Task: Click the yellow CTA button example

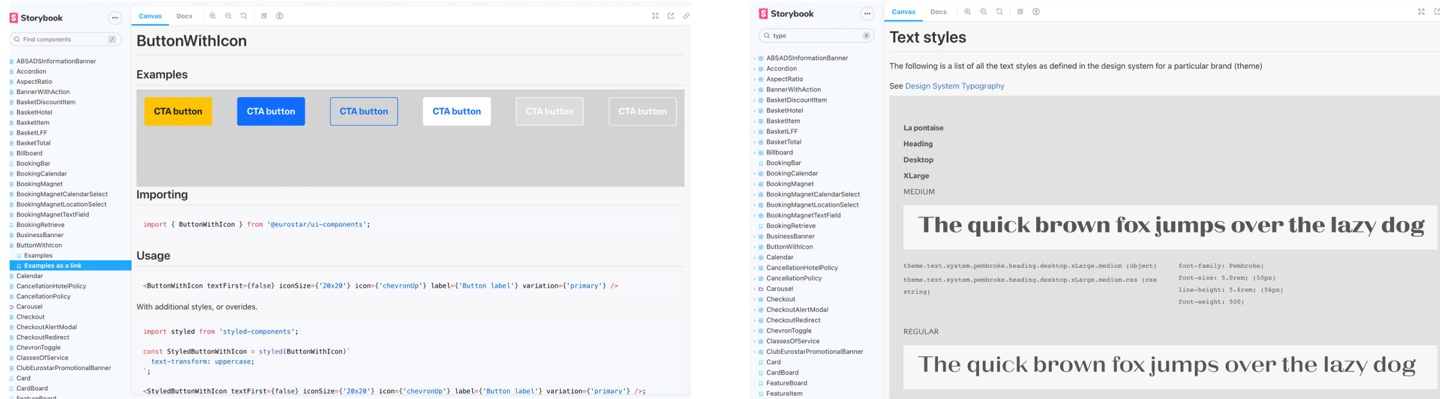Action: click(x=178, y=111)
